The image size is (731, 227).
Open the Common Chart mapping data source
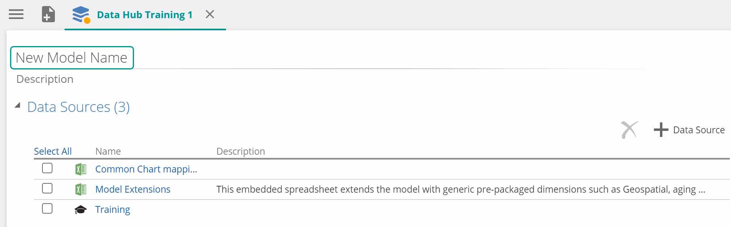146,169
